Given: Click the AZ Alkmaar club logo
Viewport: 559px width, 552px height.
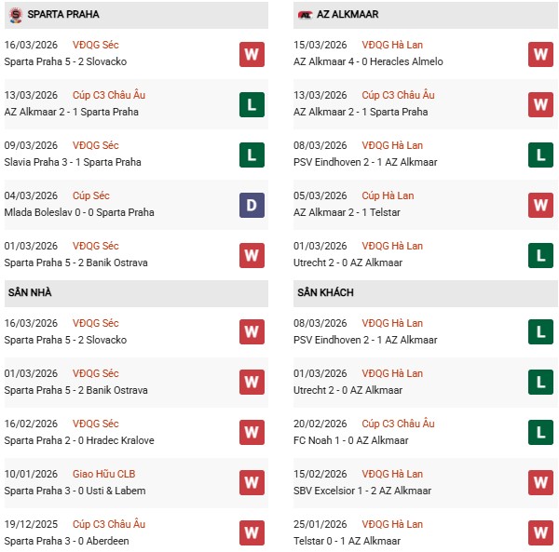Looking at the screenshot, I should (x=305, y=15).
